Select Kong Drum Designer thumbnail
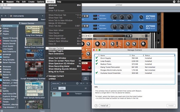 point(34,30)
